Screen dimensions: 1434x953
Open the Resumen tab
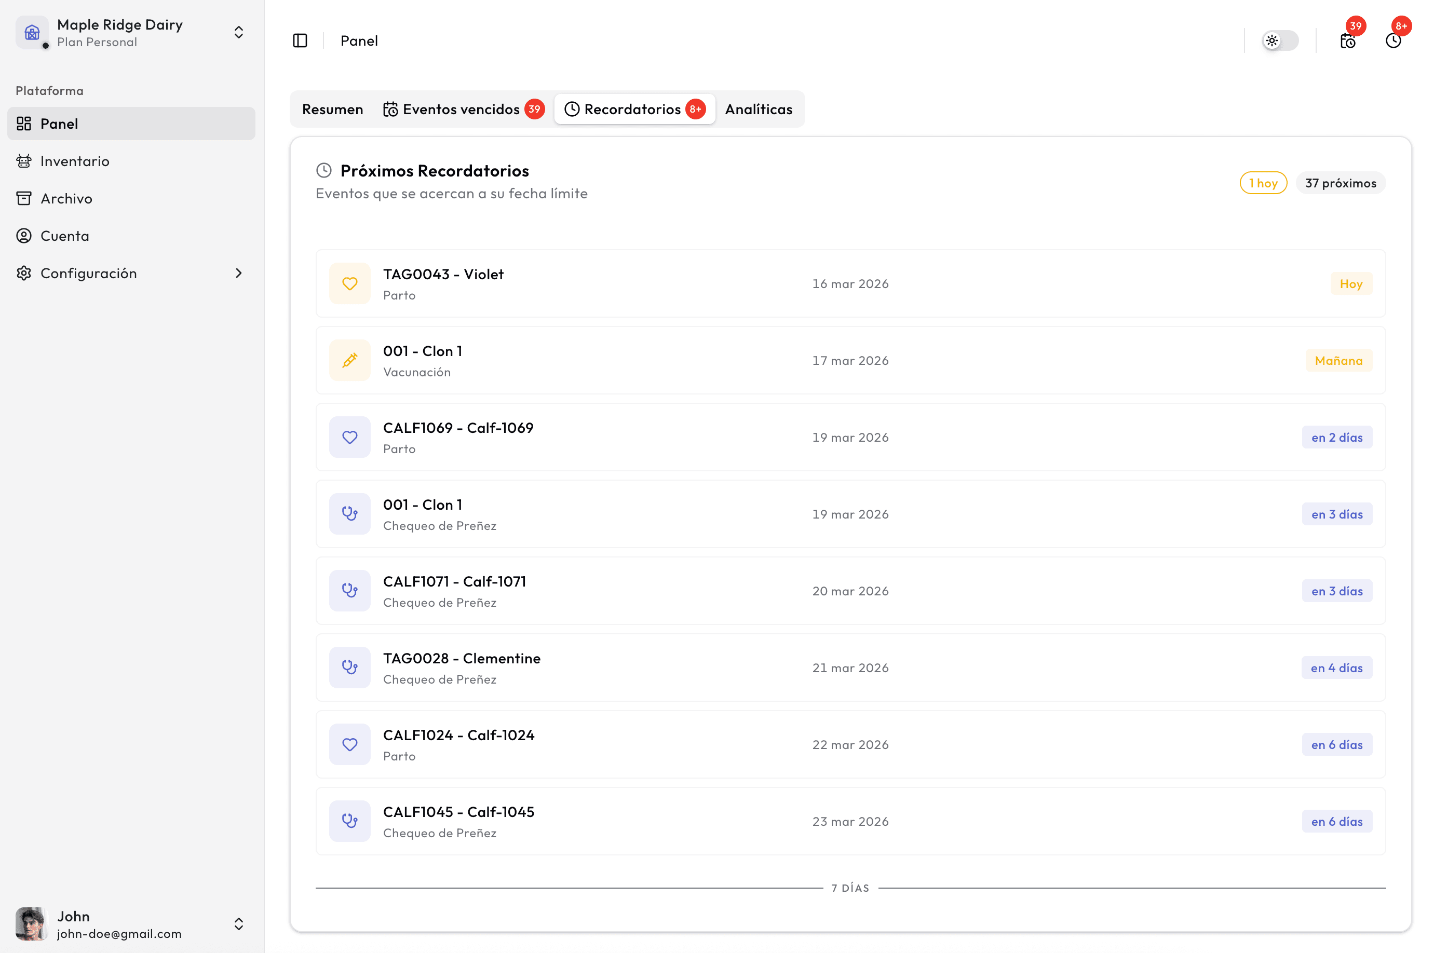[x=332, y=110]
